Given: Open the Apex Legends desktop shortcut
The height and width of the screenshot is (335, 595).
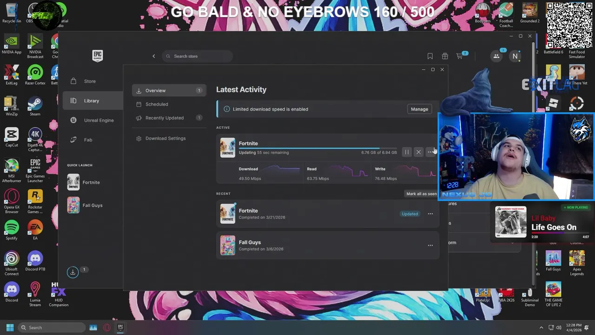Looking at the screenshot, I should [x=577, y=264].
